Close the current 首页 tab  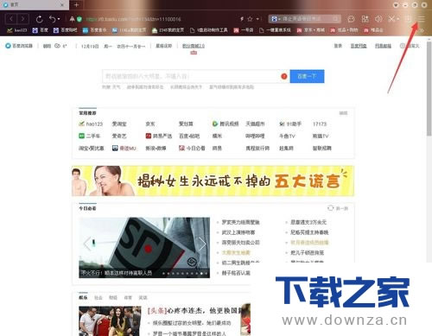pyautogui.click(x=62, y=5)
